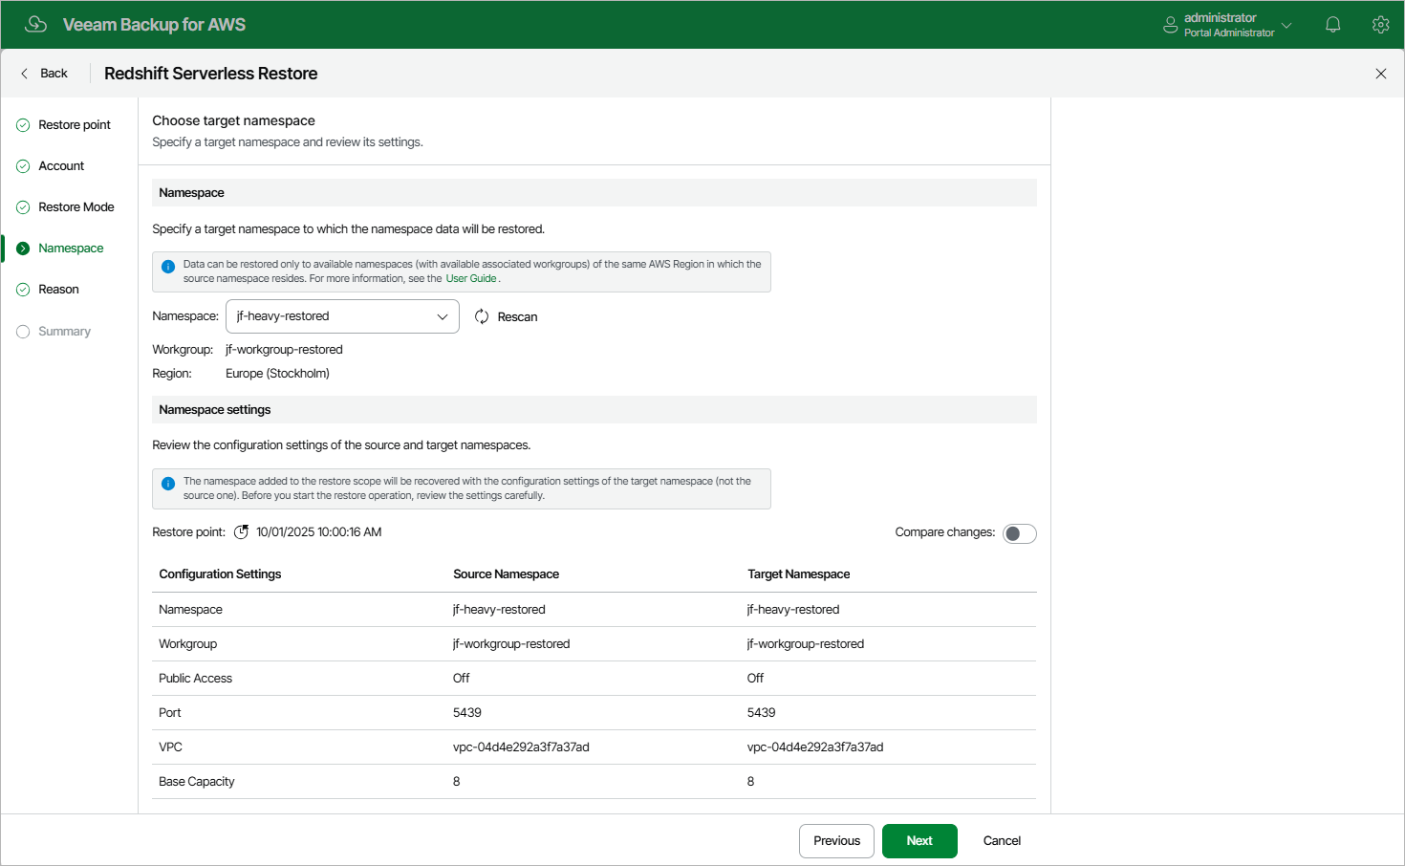Click the Configuration Settings column header
Viewport: 1405px width, 866px height.
[x=220, y=574]
